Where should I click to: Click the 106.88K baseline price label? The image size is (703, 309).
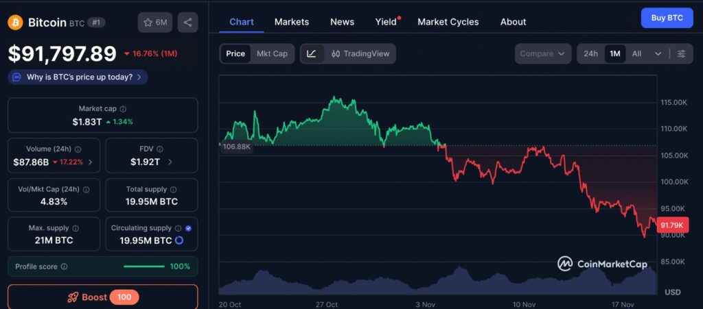click(x=236, y=147)
